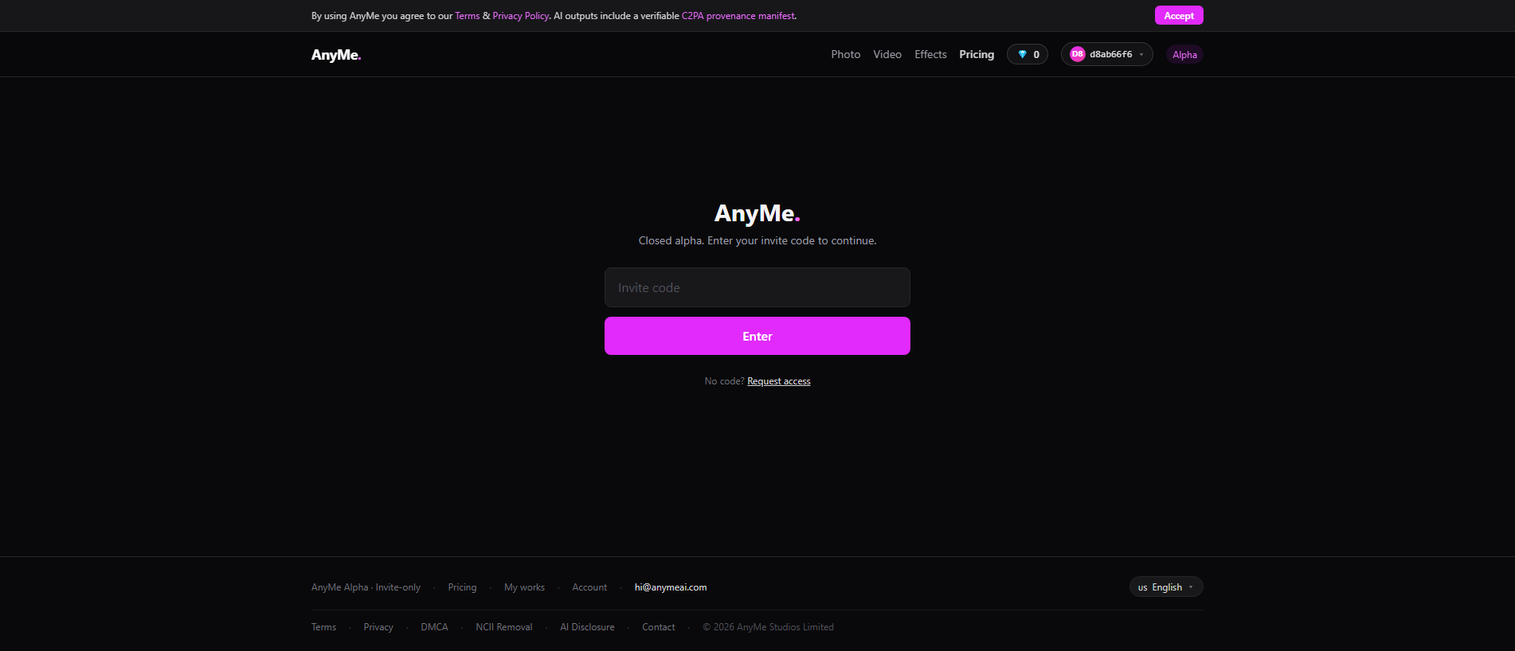Click the "© 2026 AnyMe Studios Limited" text
The width and height of the screenshot is (1515, 651).
tap(768, 627)
